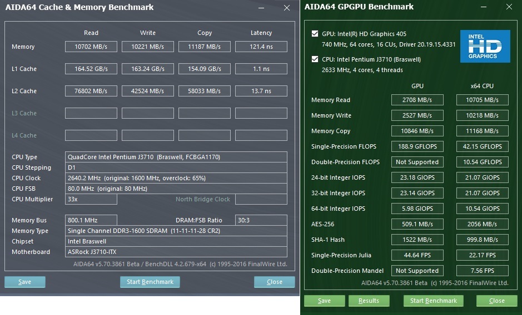This screenshot has width=522, height=315.
Task: Minimize the GPGPU Benchmark window
Action: (484, 7)
